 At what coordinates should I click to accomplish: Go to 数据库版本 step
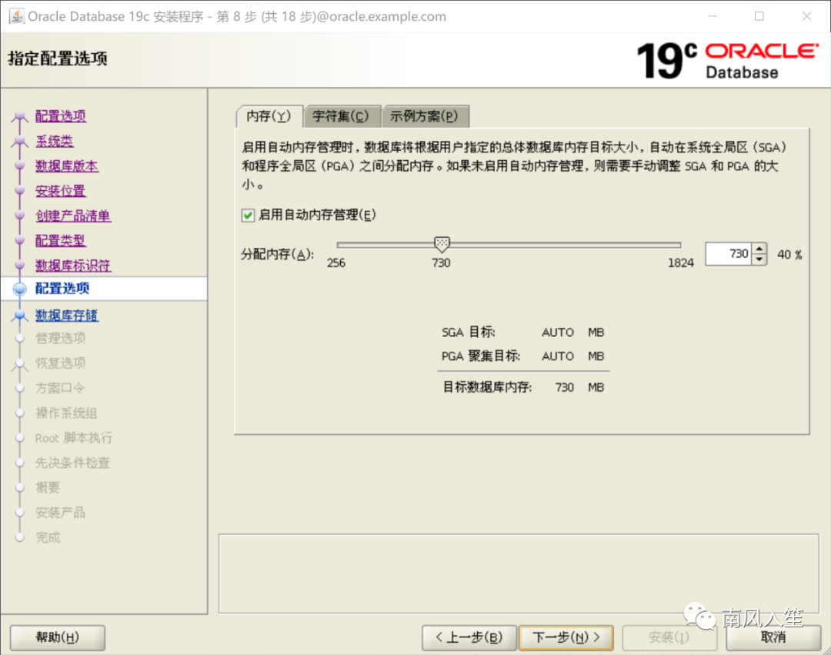point(66,166)
